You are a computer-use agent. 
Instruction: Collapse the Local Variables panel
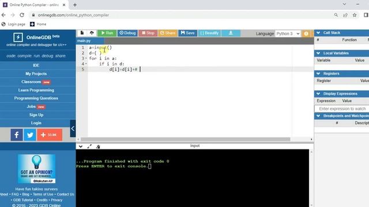(x=318, y=53)
